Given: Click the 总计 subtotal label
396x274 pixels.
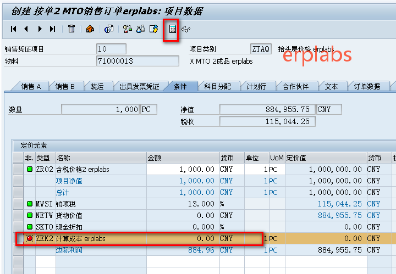Looking at the screenshot, I should click(62, 193).
